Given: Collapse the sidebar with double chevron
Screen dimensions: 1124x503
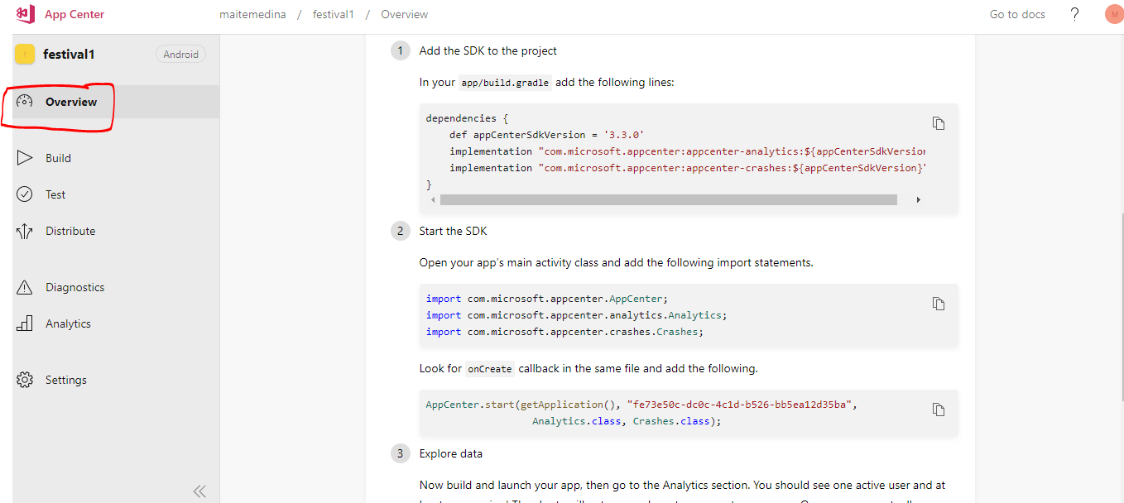Looking at the screenshot, I should pyautogui.click(x=199, y=491).
